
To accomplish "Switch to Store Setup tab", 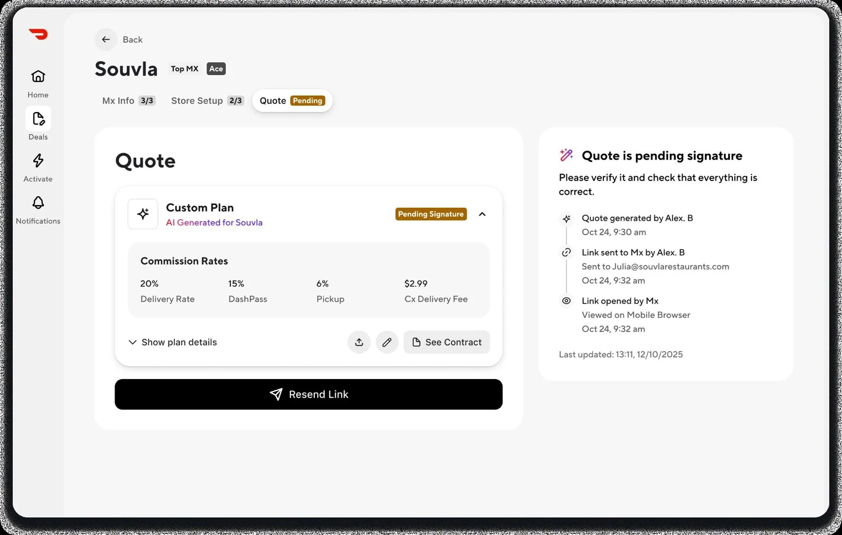I will (207, 101).
